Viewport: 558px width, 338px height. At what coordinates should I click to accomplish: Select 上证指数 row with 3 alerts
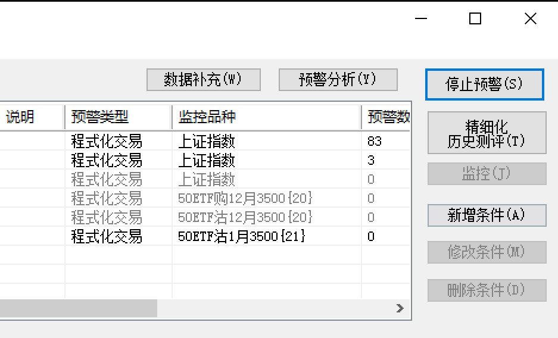[x=207, y=161]
